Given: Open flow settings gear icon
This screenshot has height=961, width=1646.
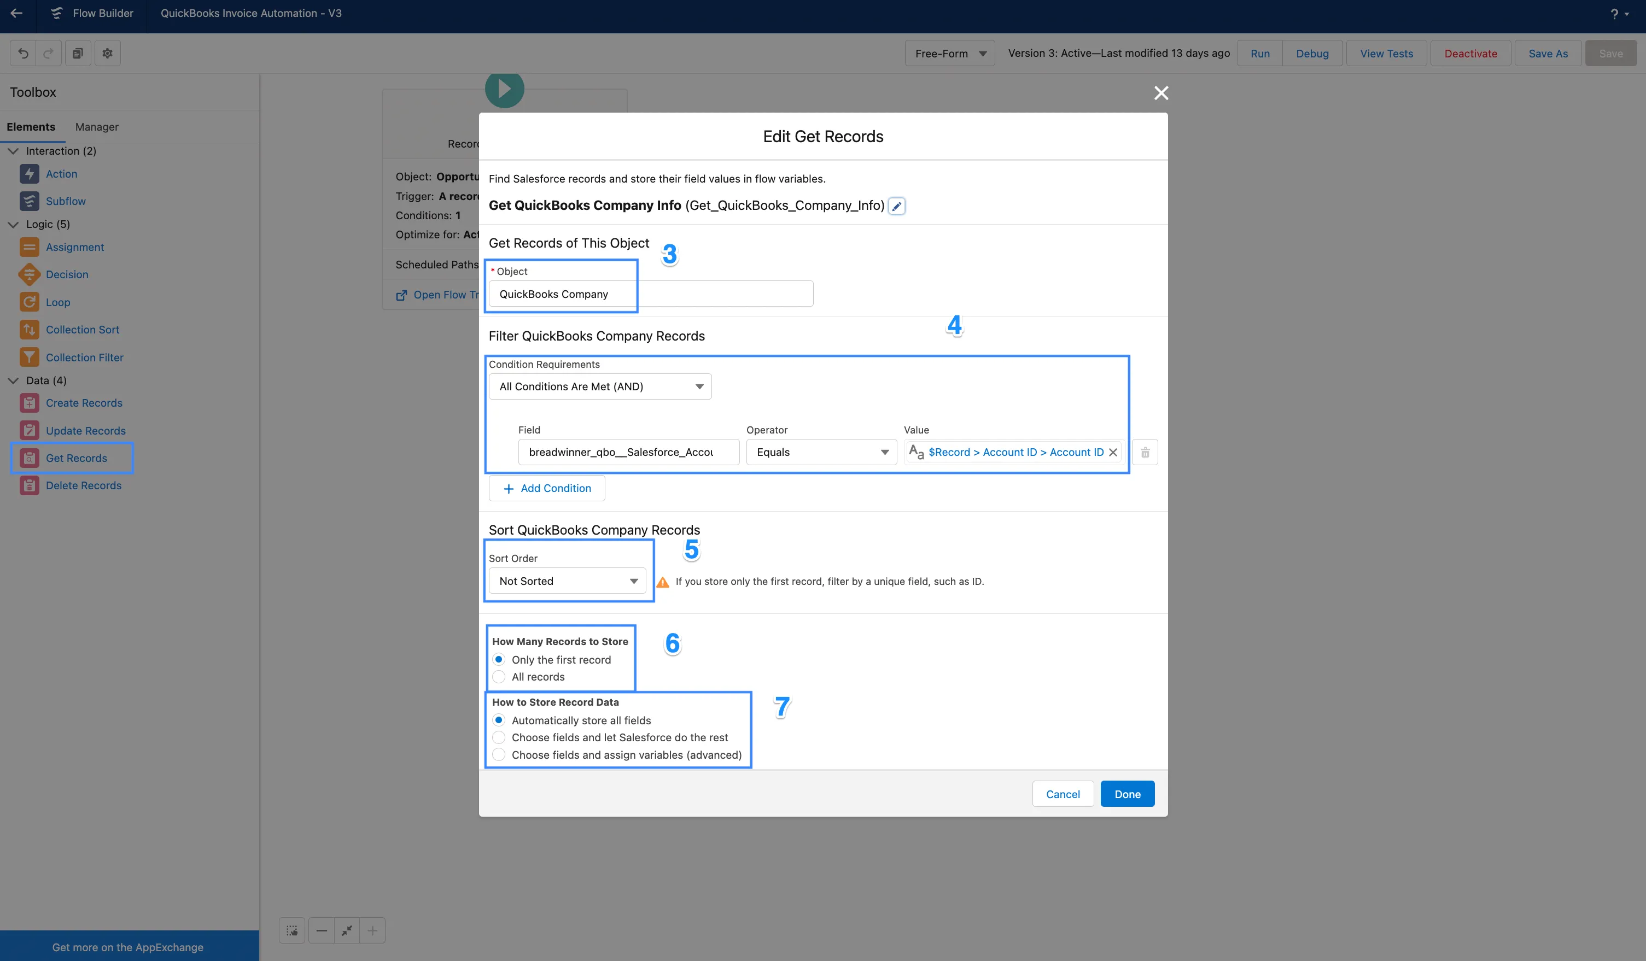Looking at the screenshot, I should pyautogui.click(x=108, y=54).
